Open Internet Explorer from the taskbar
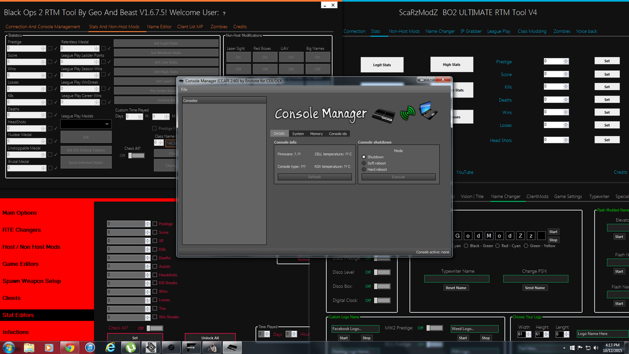This screenshot has height=354, width=629. coord(110,347)
